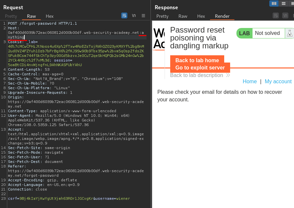Toggle show non-printable characters in Request panel
The height and width of the screenshot is (208, 294).
pos(134,15)
